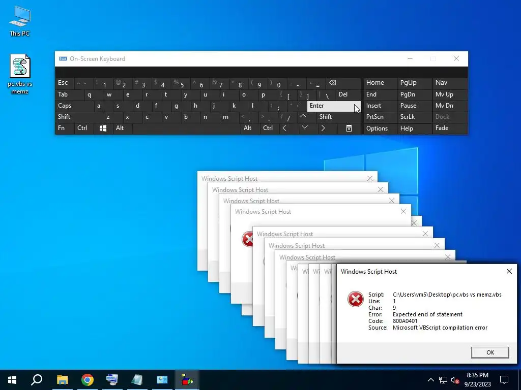Toggle the right Alt key

point(250,128)
